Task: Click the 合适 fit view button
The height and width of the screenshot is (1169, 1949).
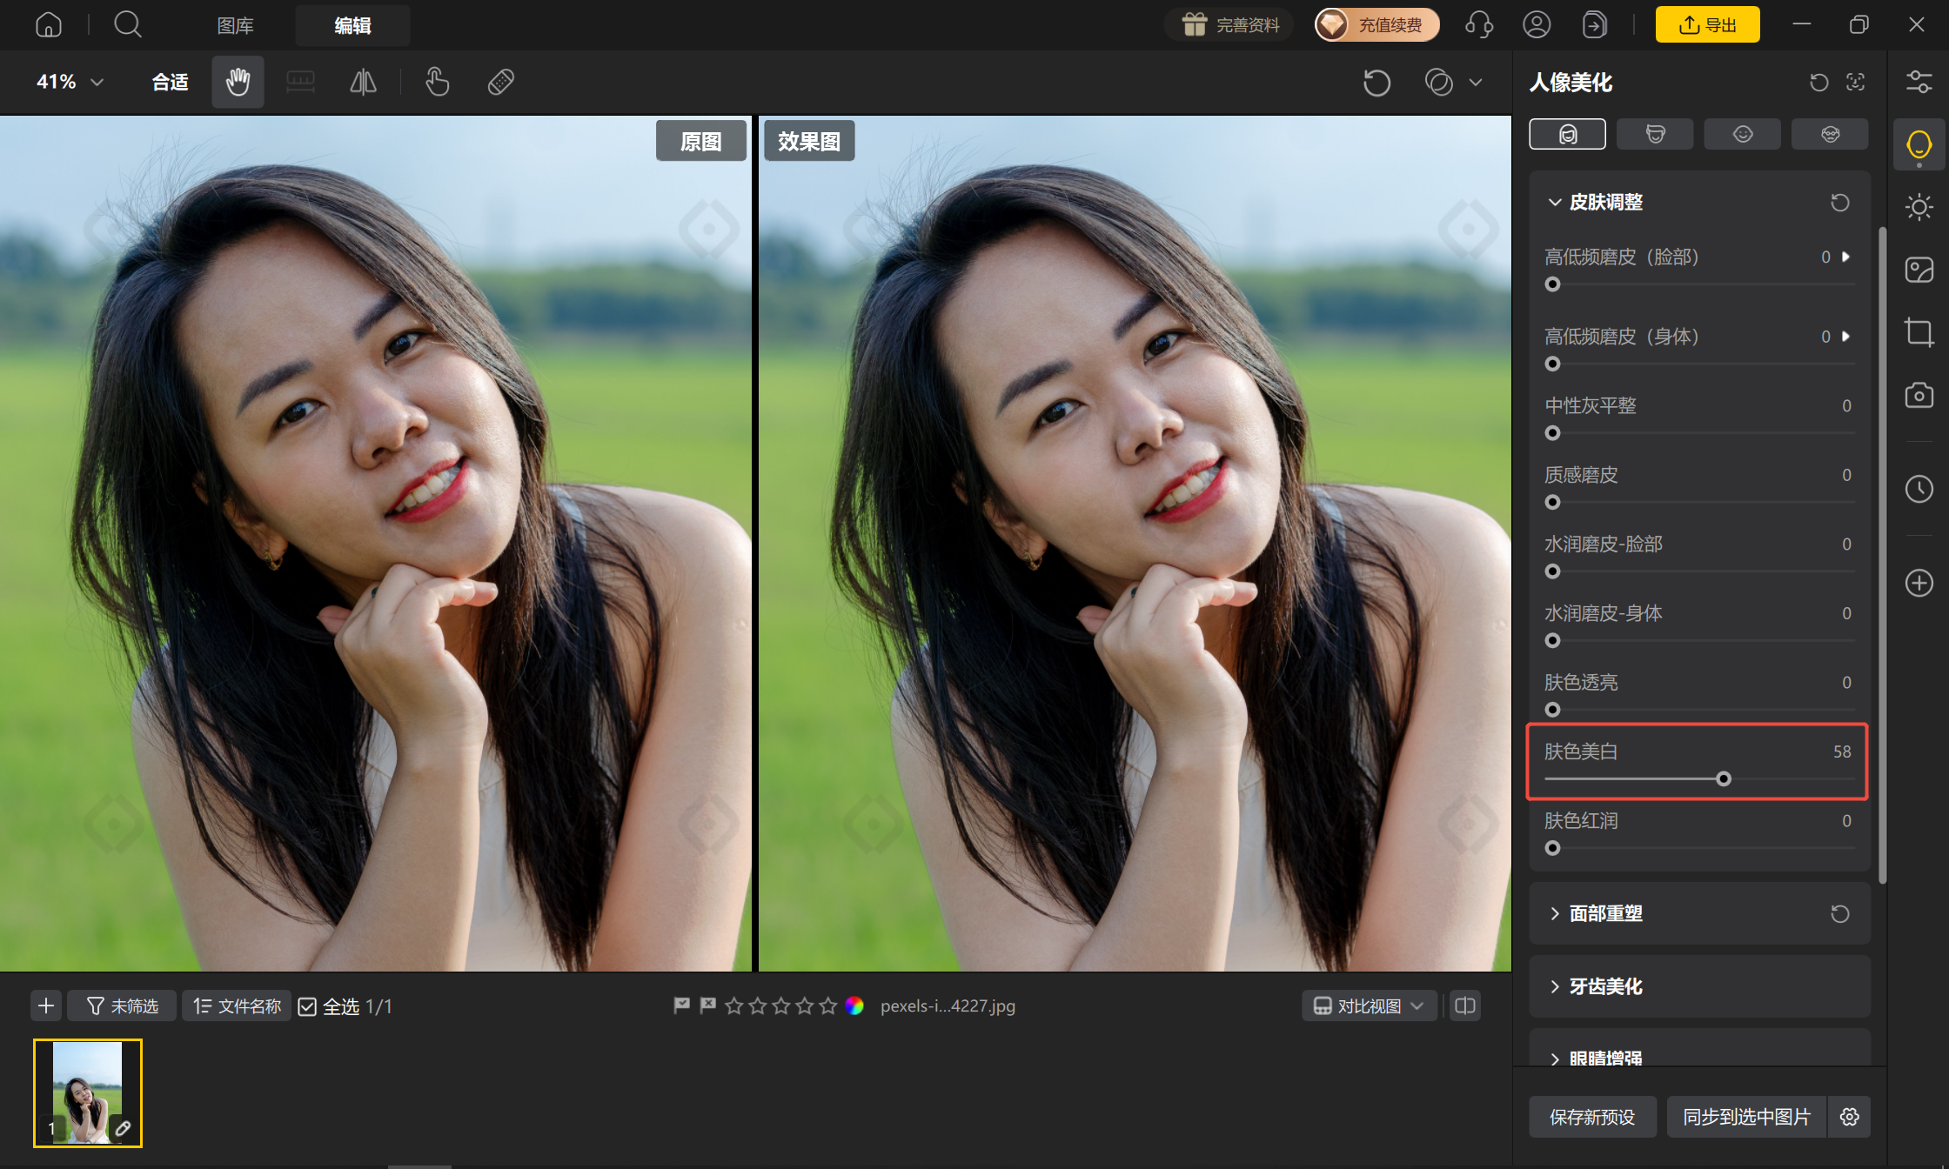Action: click(x=170, y=82)
